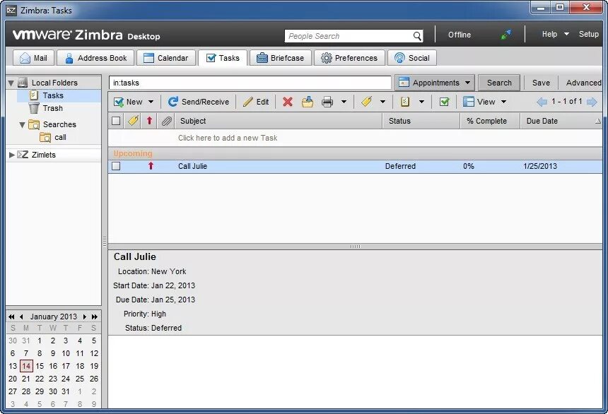The height and width of the screenshot is (414, 608).
Task: Open the Help dropdown arrow
Action: pos(566,34)
